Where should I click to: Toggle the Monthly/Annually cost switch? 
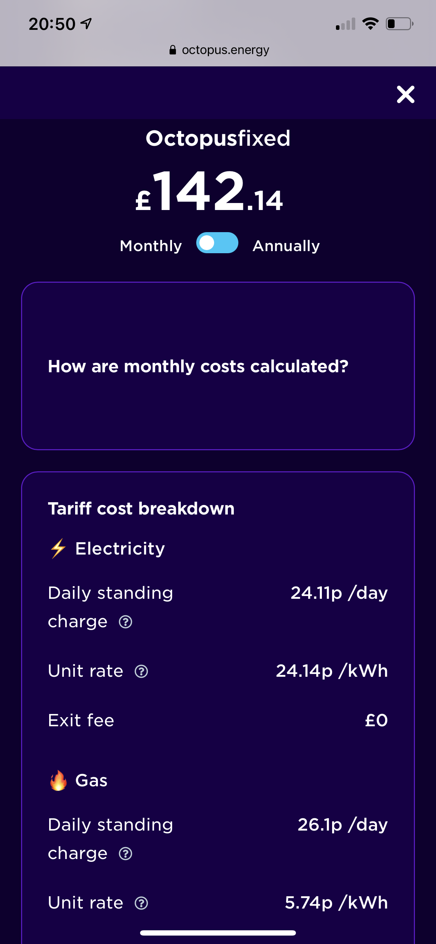point(217,243)
